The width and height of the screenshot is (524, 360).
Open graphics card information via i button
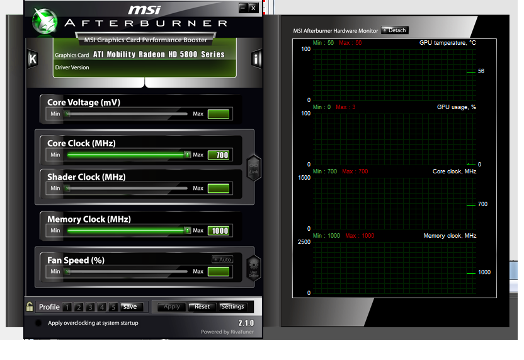pyautogui.click(x=256, y=59)
